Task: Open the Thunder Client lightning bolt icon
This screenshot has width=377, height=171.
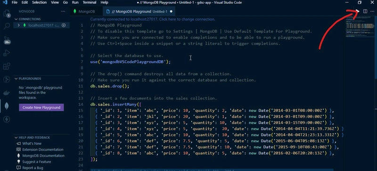Action: [x=7, y=119]
